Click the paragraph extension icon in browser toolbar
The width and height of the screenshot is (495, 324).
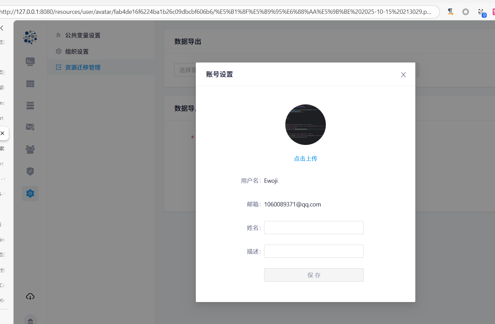450,12
